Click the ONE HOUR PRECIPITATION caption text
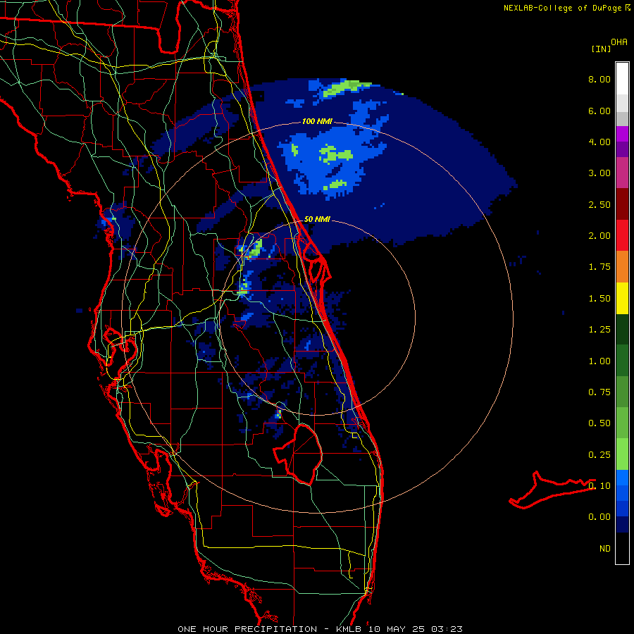Viewport: 634px width, 634px height. tap(247, 629)
